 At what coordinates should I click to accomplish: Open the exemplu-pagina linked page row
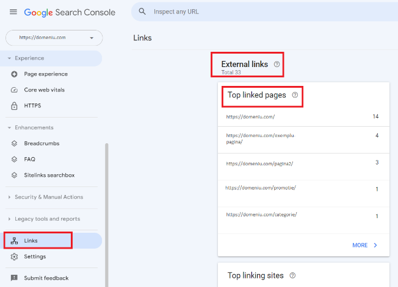(261, 138)
